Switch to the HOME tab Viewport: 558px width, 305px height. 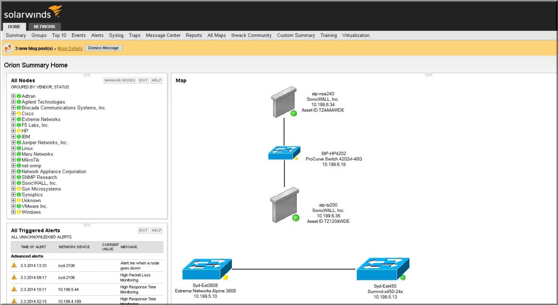pyautogui.click(x=14, y=27)
